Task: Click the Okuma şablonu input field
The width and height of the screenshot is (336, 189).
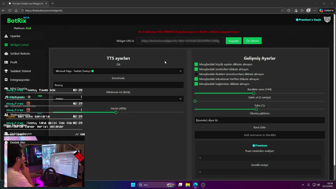Action: click(260, 120)
